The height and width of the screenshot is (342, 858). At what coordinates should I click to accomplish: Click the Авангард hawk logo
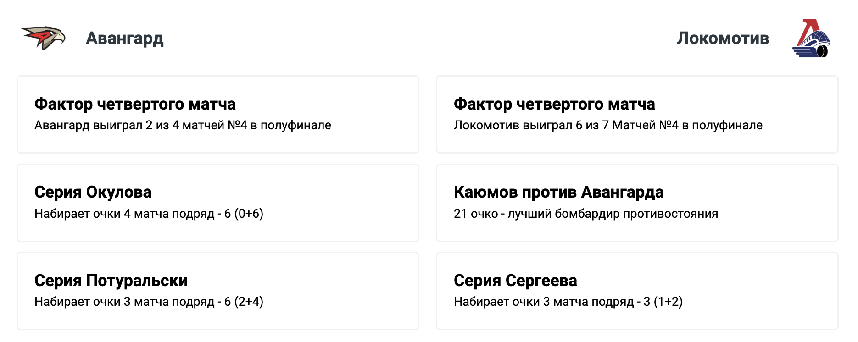[44, 38]
